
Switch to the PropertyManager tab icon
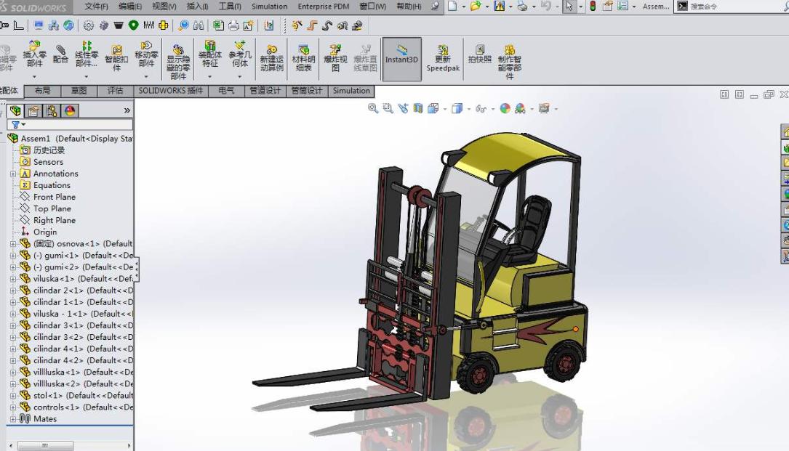tap(33, 110)
